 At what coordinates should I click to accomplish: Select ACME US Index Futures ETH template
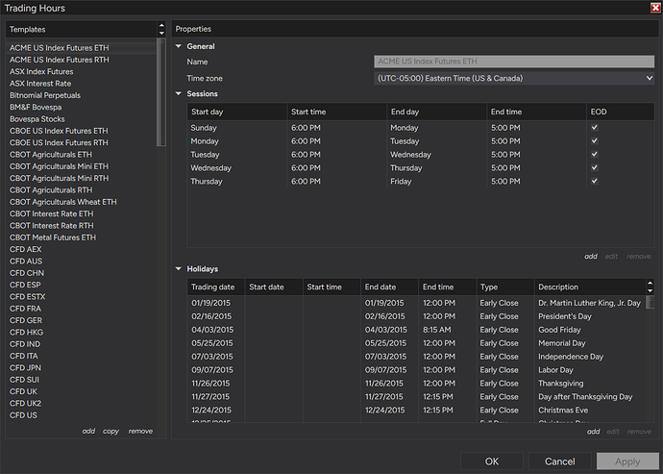[x=82, y=48]
